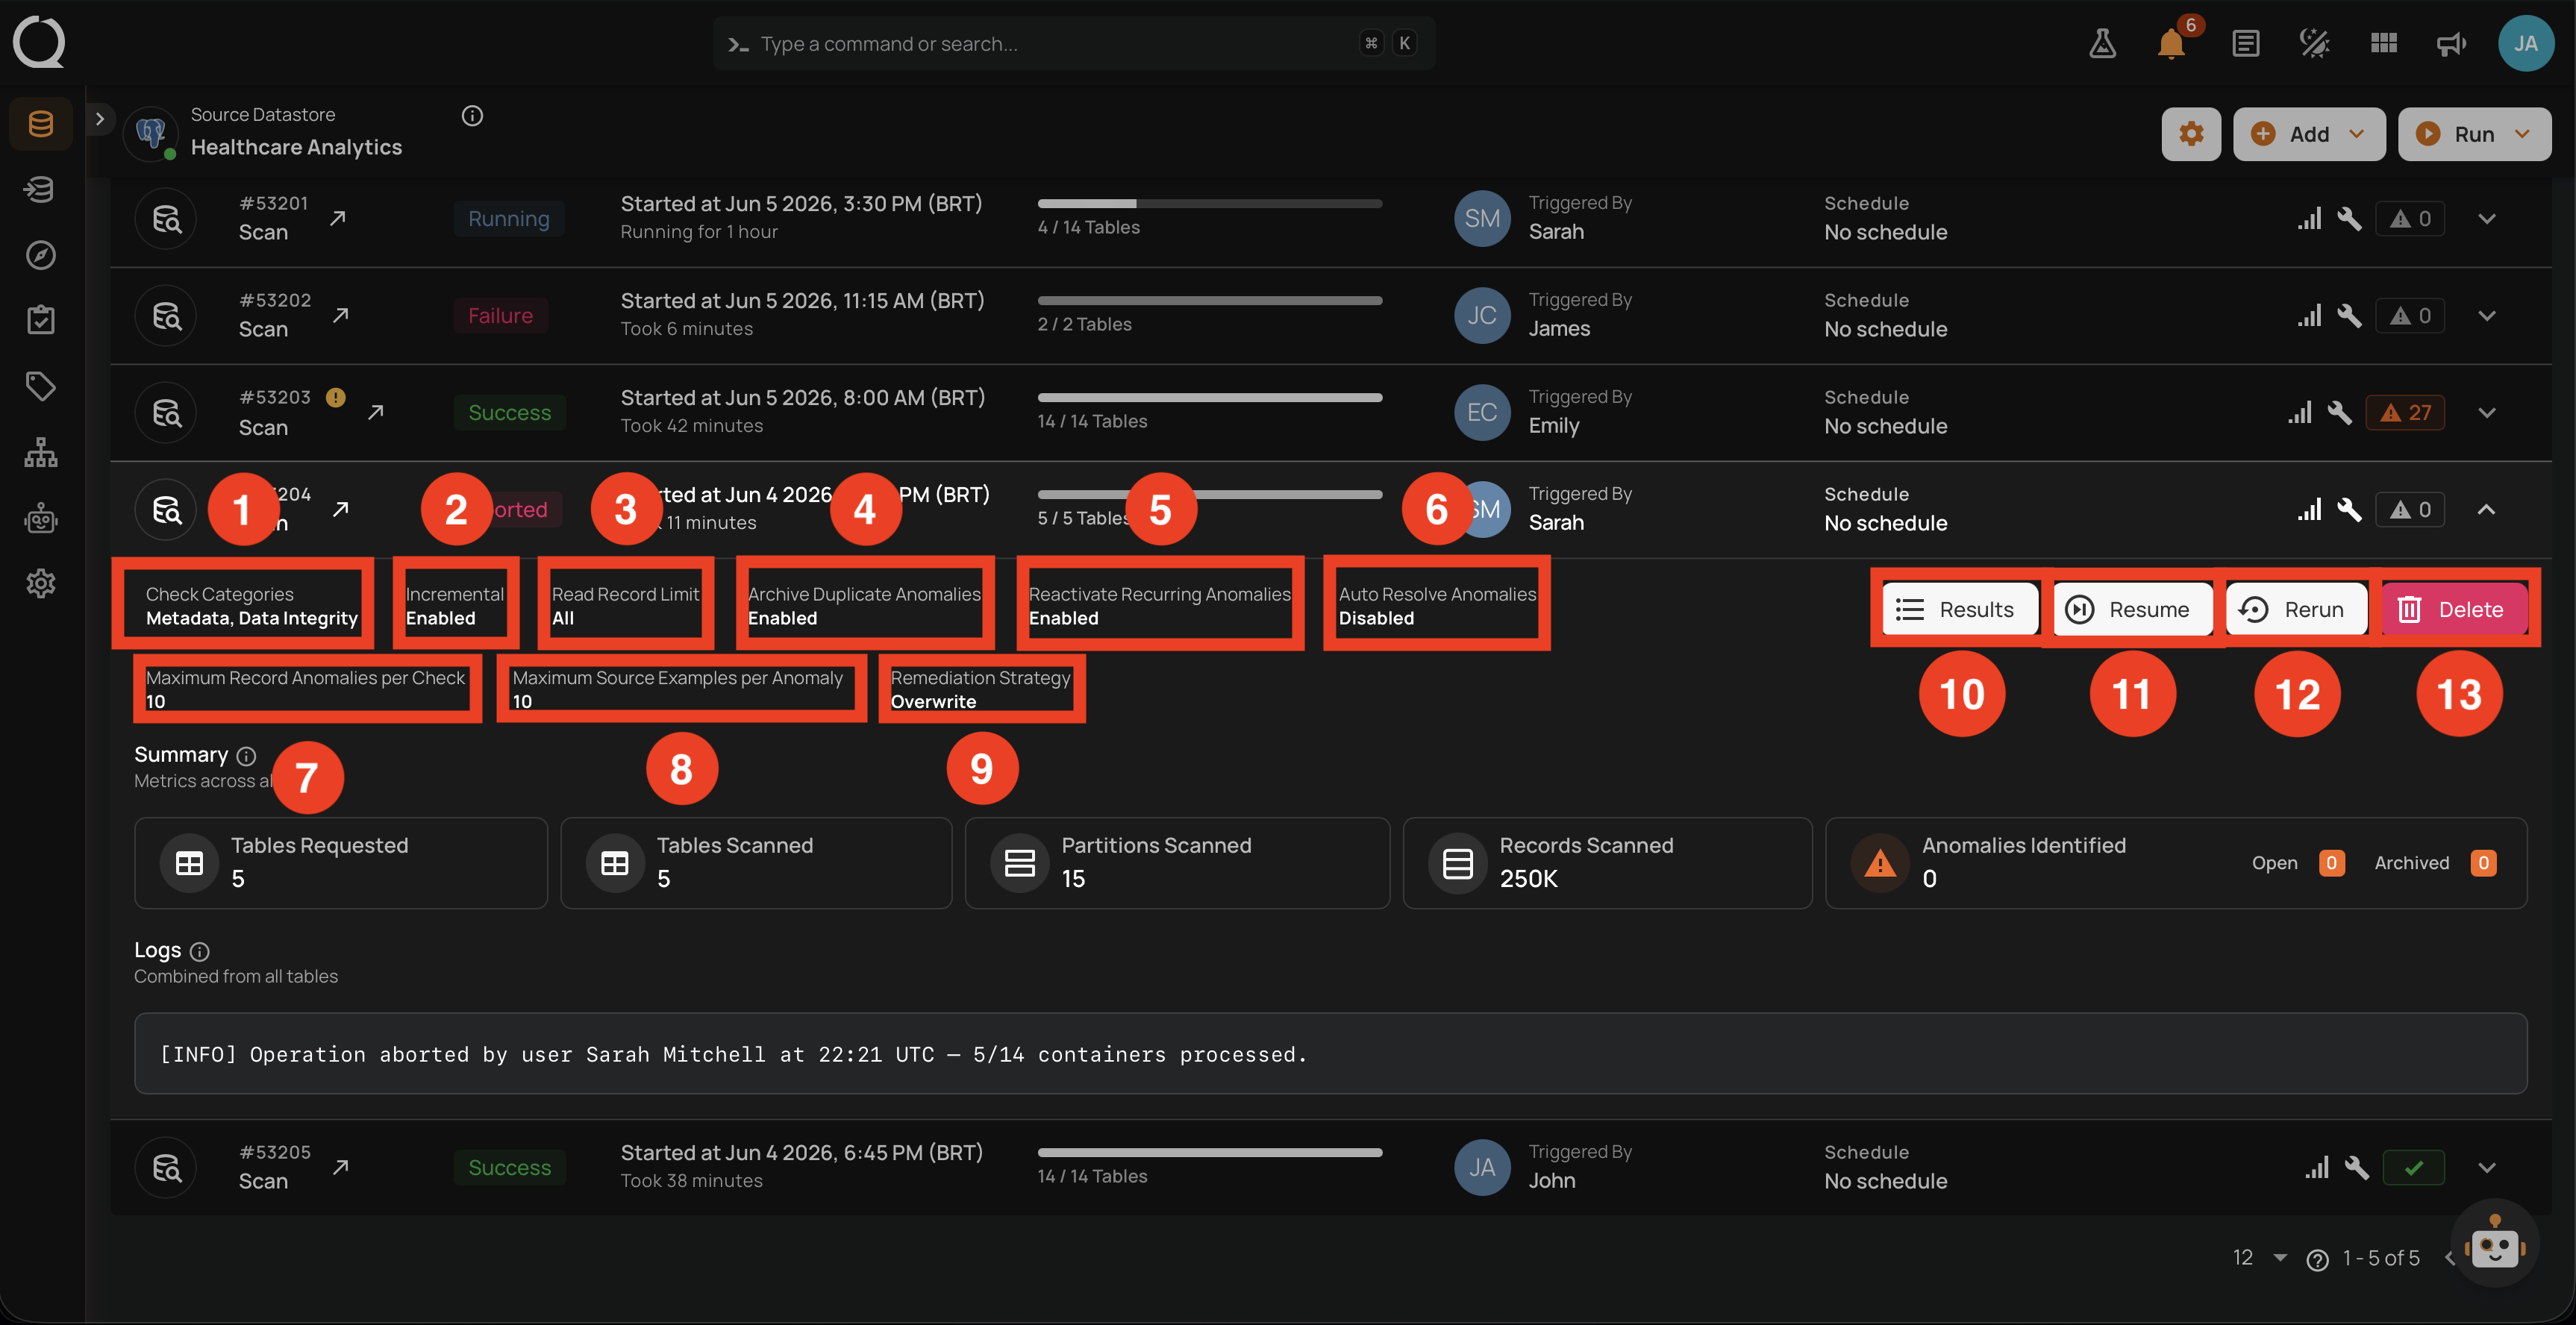Click the Failure status label

coord(500,315)
